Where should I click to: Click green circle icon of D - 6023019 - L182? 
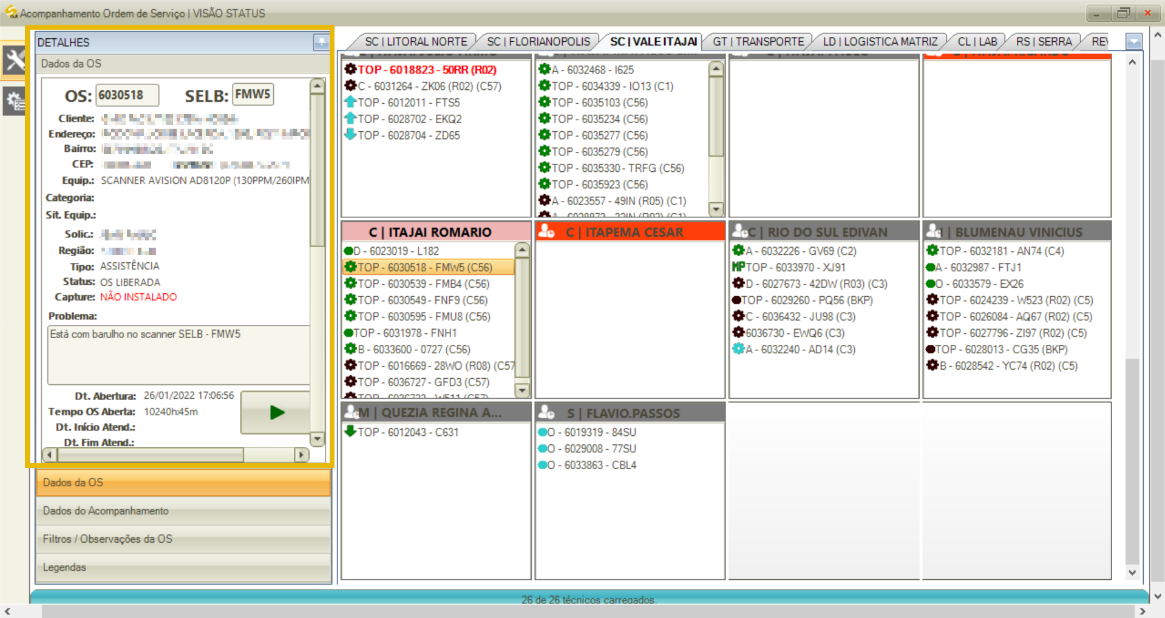tap(348, 251)
